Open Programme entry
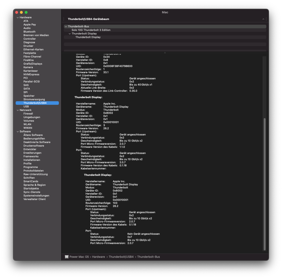 click(x=31, y=167)
